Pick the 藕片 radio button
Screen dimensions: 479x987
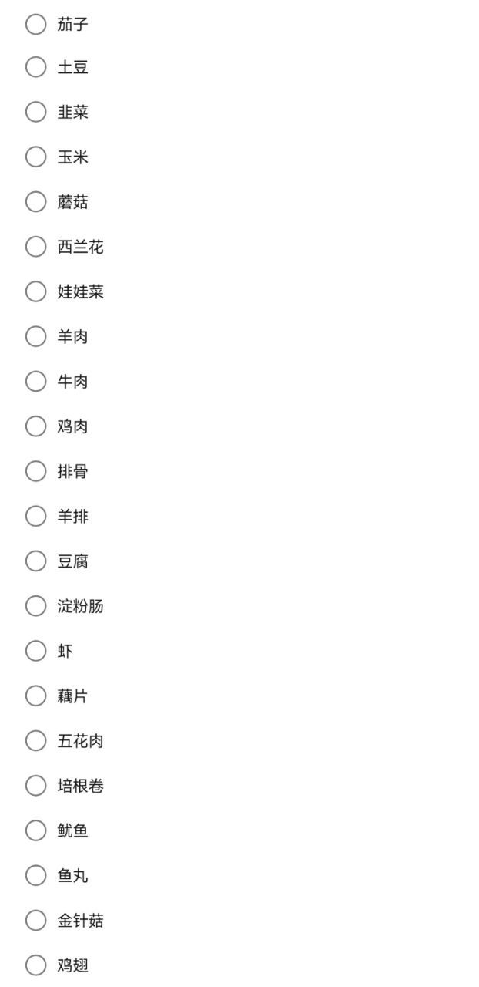coord(36,696)
